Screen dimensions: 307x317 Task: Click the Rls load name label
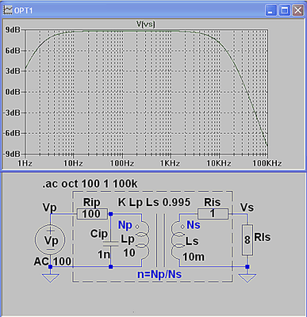pyautogui.click(x=263, y=237)
